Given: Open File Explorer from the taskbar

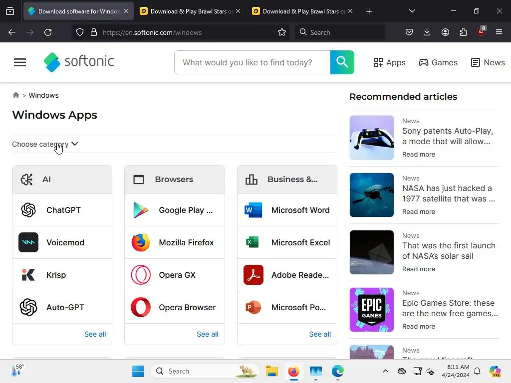Looking at the screenshot, I should click(x=271, y=371).
